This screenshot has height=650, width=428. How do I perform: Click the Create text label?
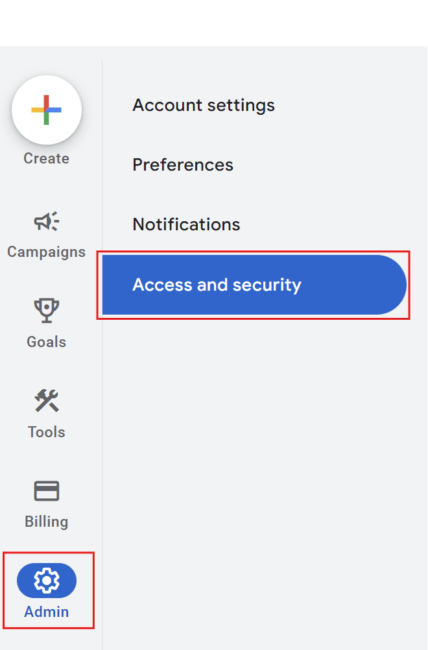[46, 158]
